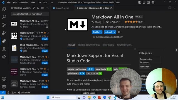Close the Markdown All in One extension tab
Image resolution: width=178 pixels, height=100 pixels.
111,8
